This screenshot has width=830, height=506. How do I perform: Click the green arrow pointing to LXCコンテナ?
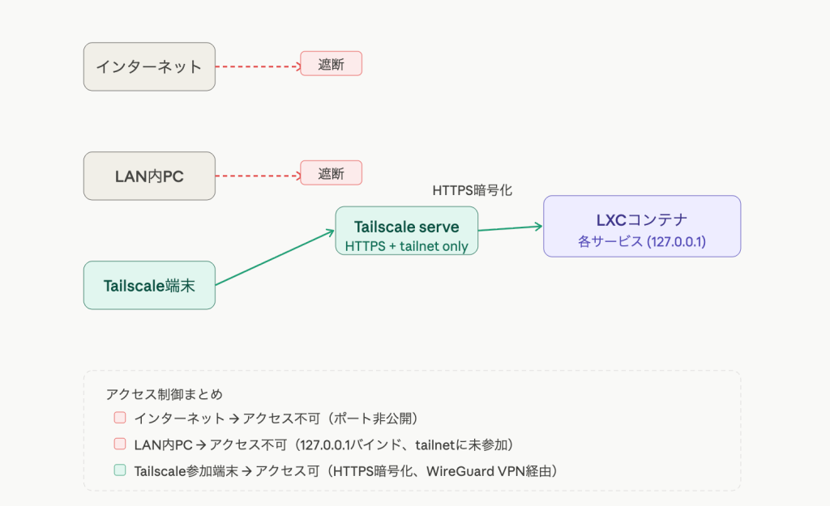click(509, 228)
